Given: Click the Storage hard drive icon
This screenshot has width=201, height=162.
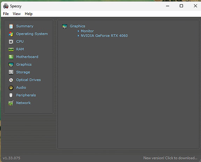Looking at the screenshot, I should 11,72.
